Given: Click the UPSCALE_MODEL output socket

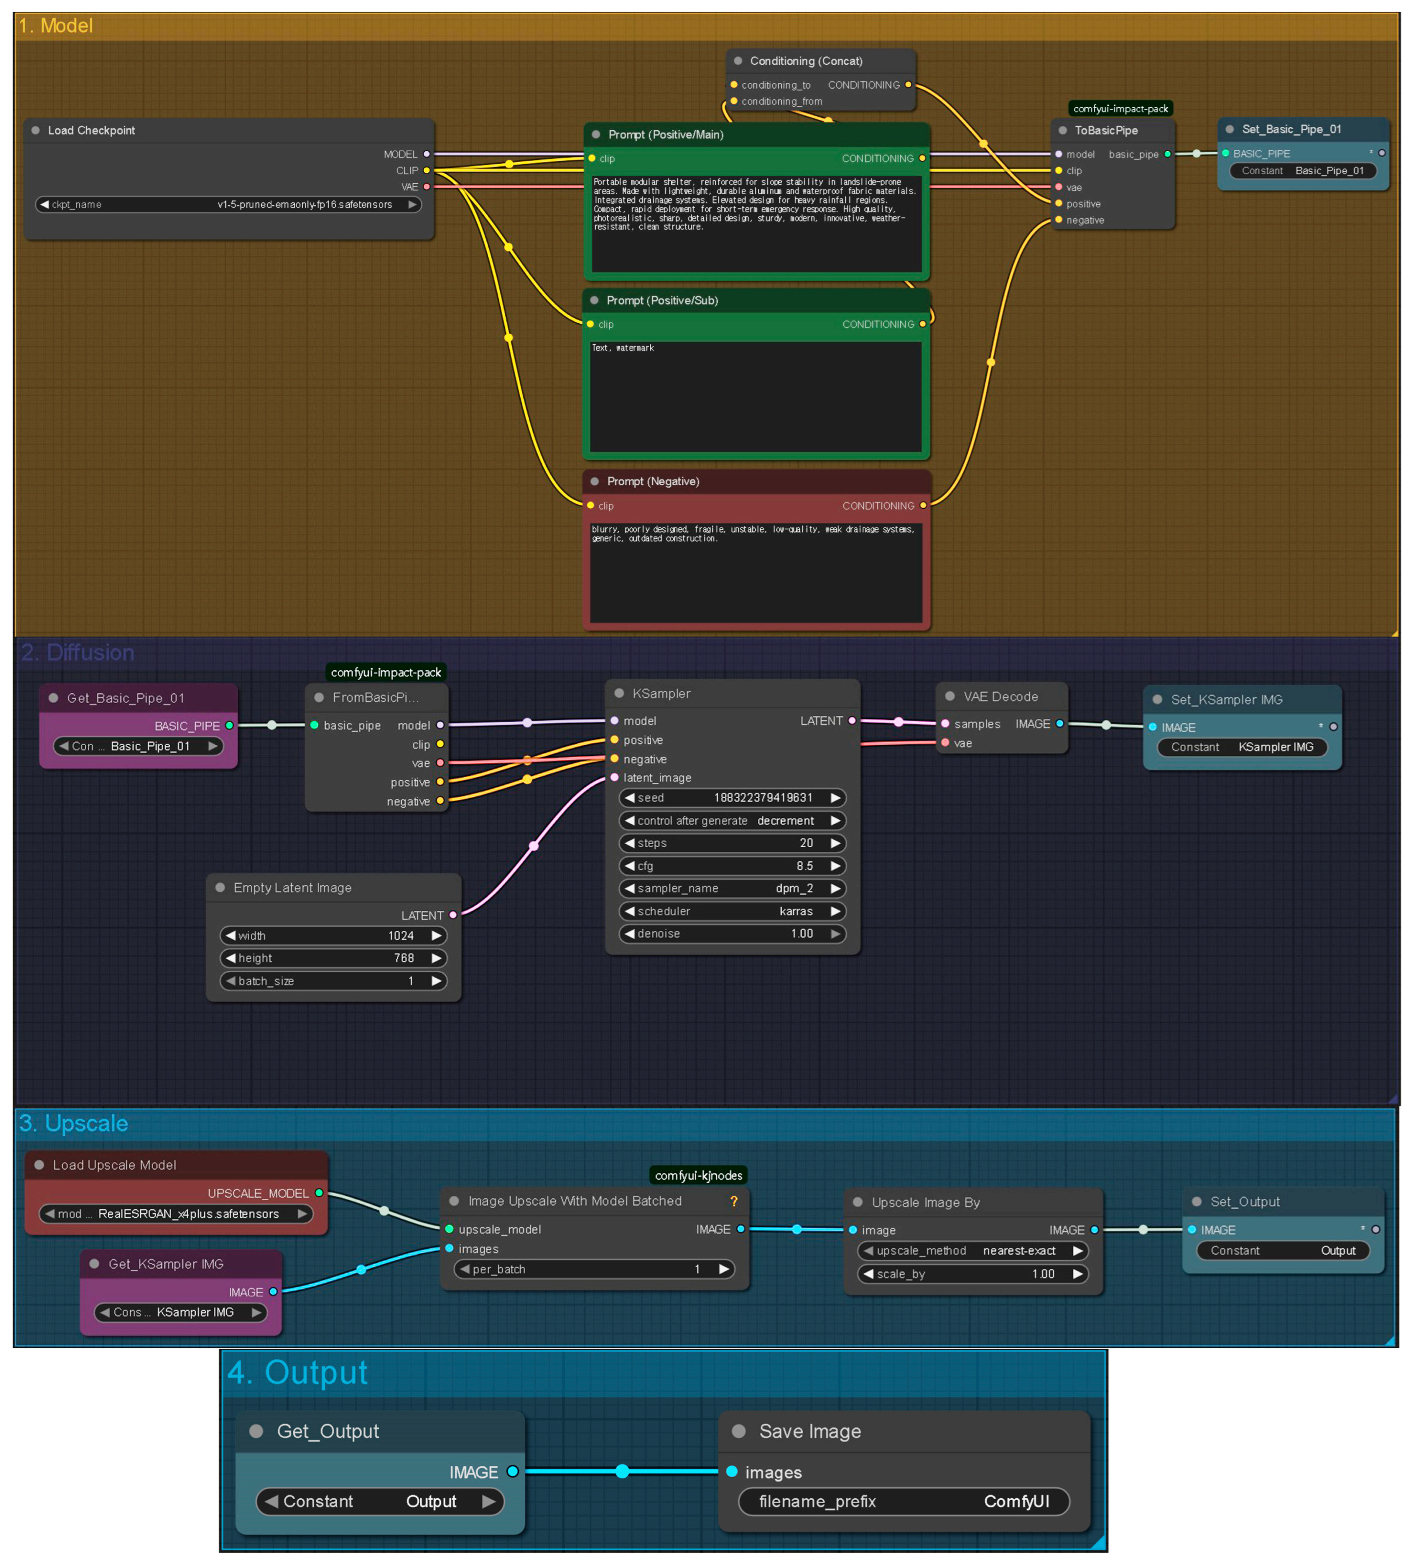Looking at the screenshot, I should click(319, 1193).
